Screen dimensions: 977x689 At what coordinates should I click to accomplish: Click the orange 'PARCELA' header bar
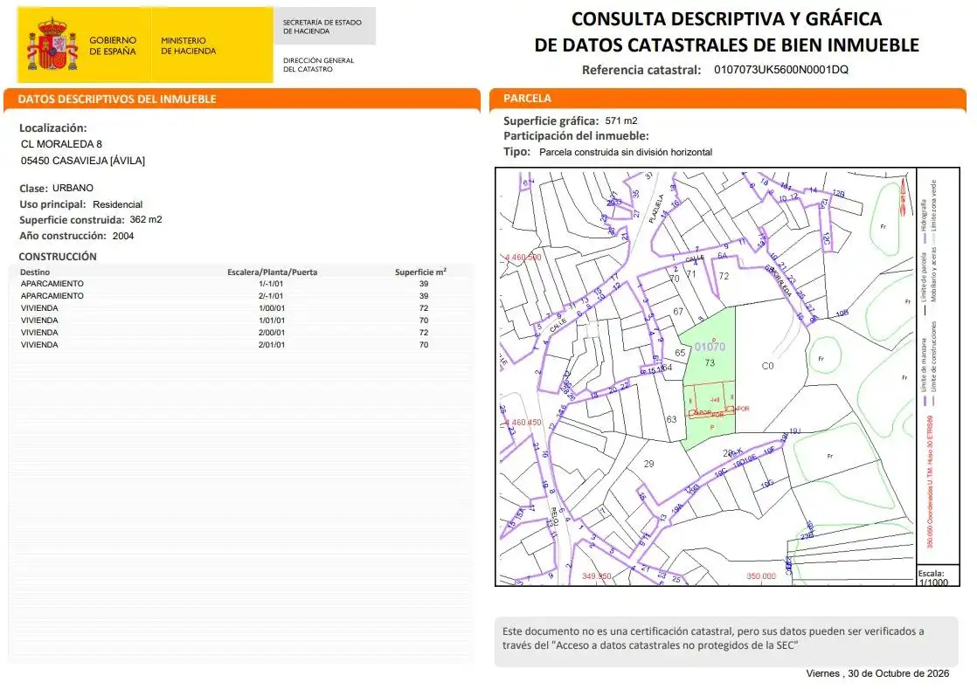[728, 99]
